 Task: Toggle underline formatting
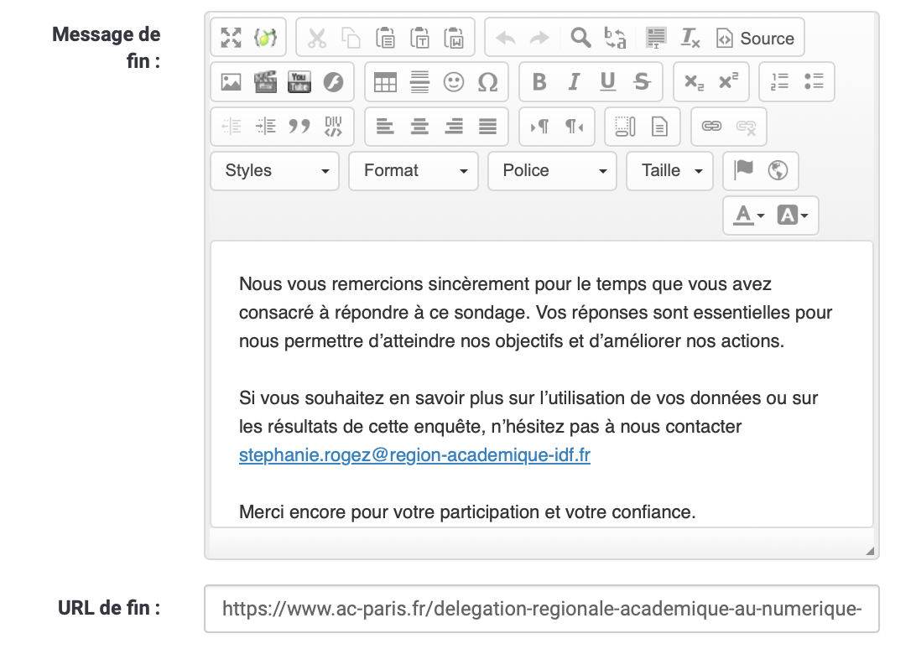point(608,82)
